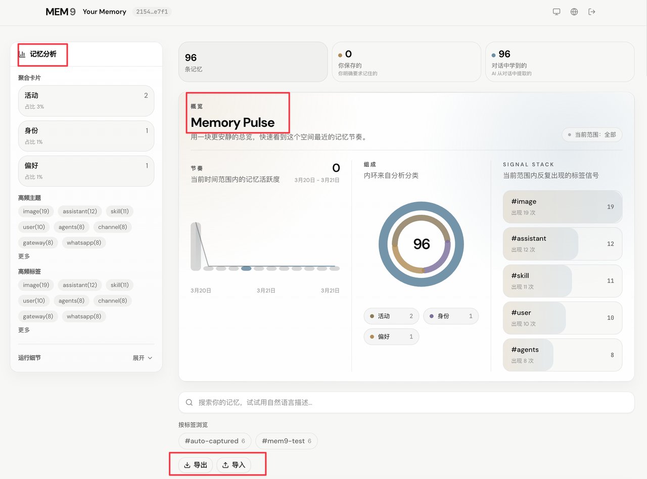Open the 活动 aggregate card

coord(86,101)
